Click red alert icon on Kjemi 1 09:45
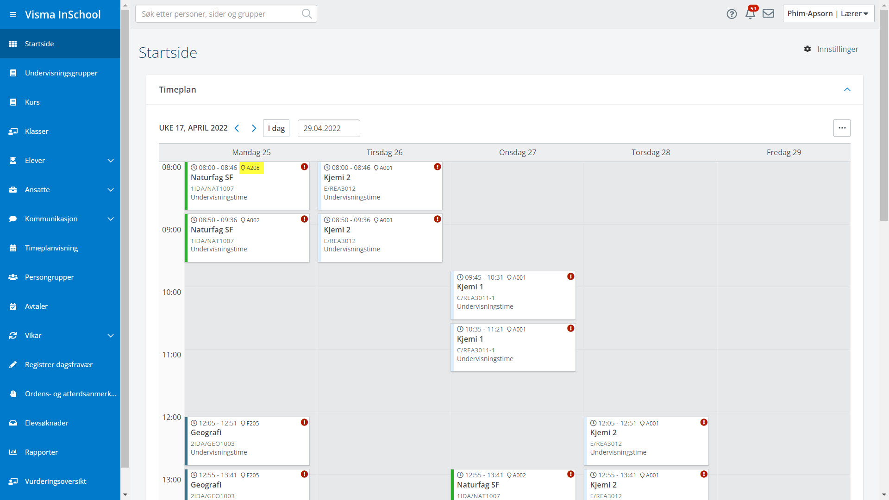 click(x=571, y=276)
